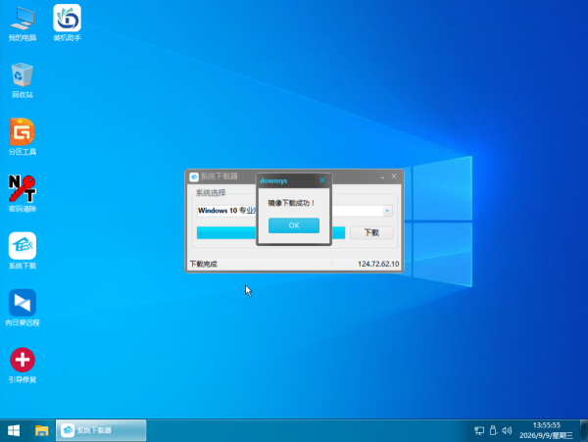Close the downsys message dialog
The width and height of the screenshot is (588, 442).
(x=322, y=180)
